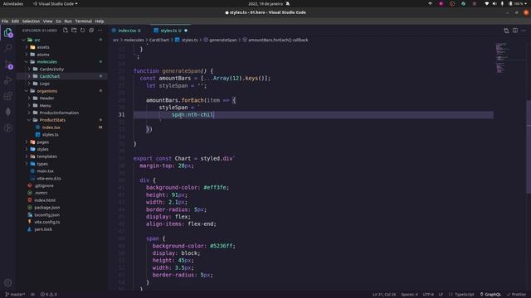The height and width of the screenshot is (298, 531).
Task: Open the Edit menu
Action: pos(15,21)
